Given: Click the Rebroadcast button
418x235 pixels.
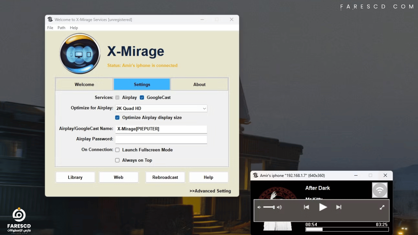Looking at the screenshot, I should [165, 177].
